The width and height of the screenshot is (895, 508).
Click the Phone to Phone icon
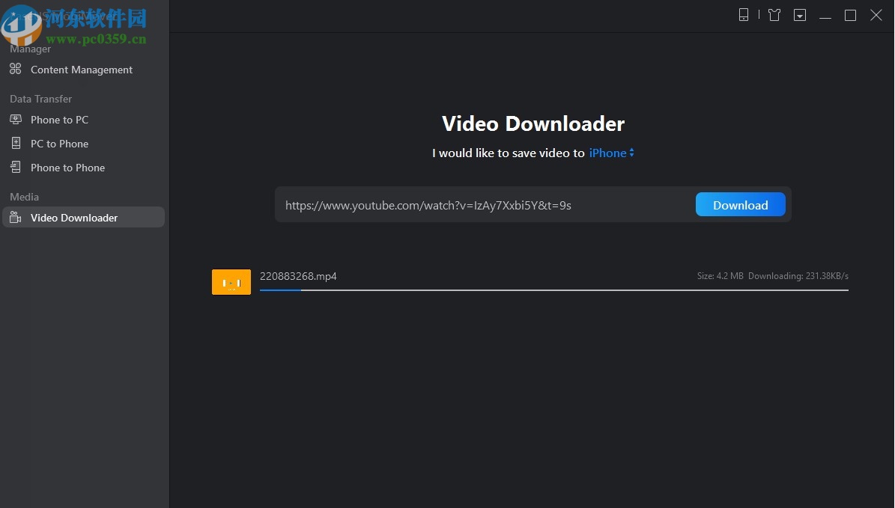coord(16,167)
